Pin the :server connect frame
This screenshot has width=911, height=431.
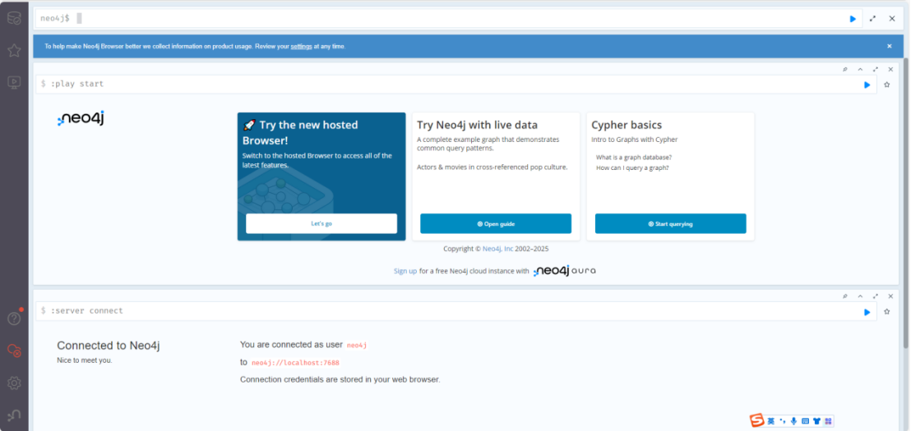pyautogui.click(x=845, y=296)
